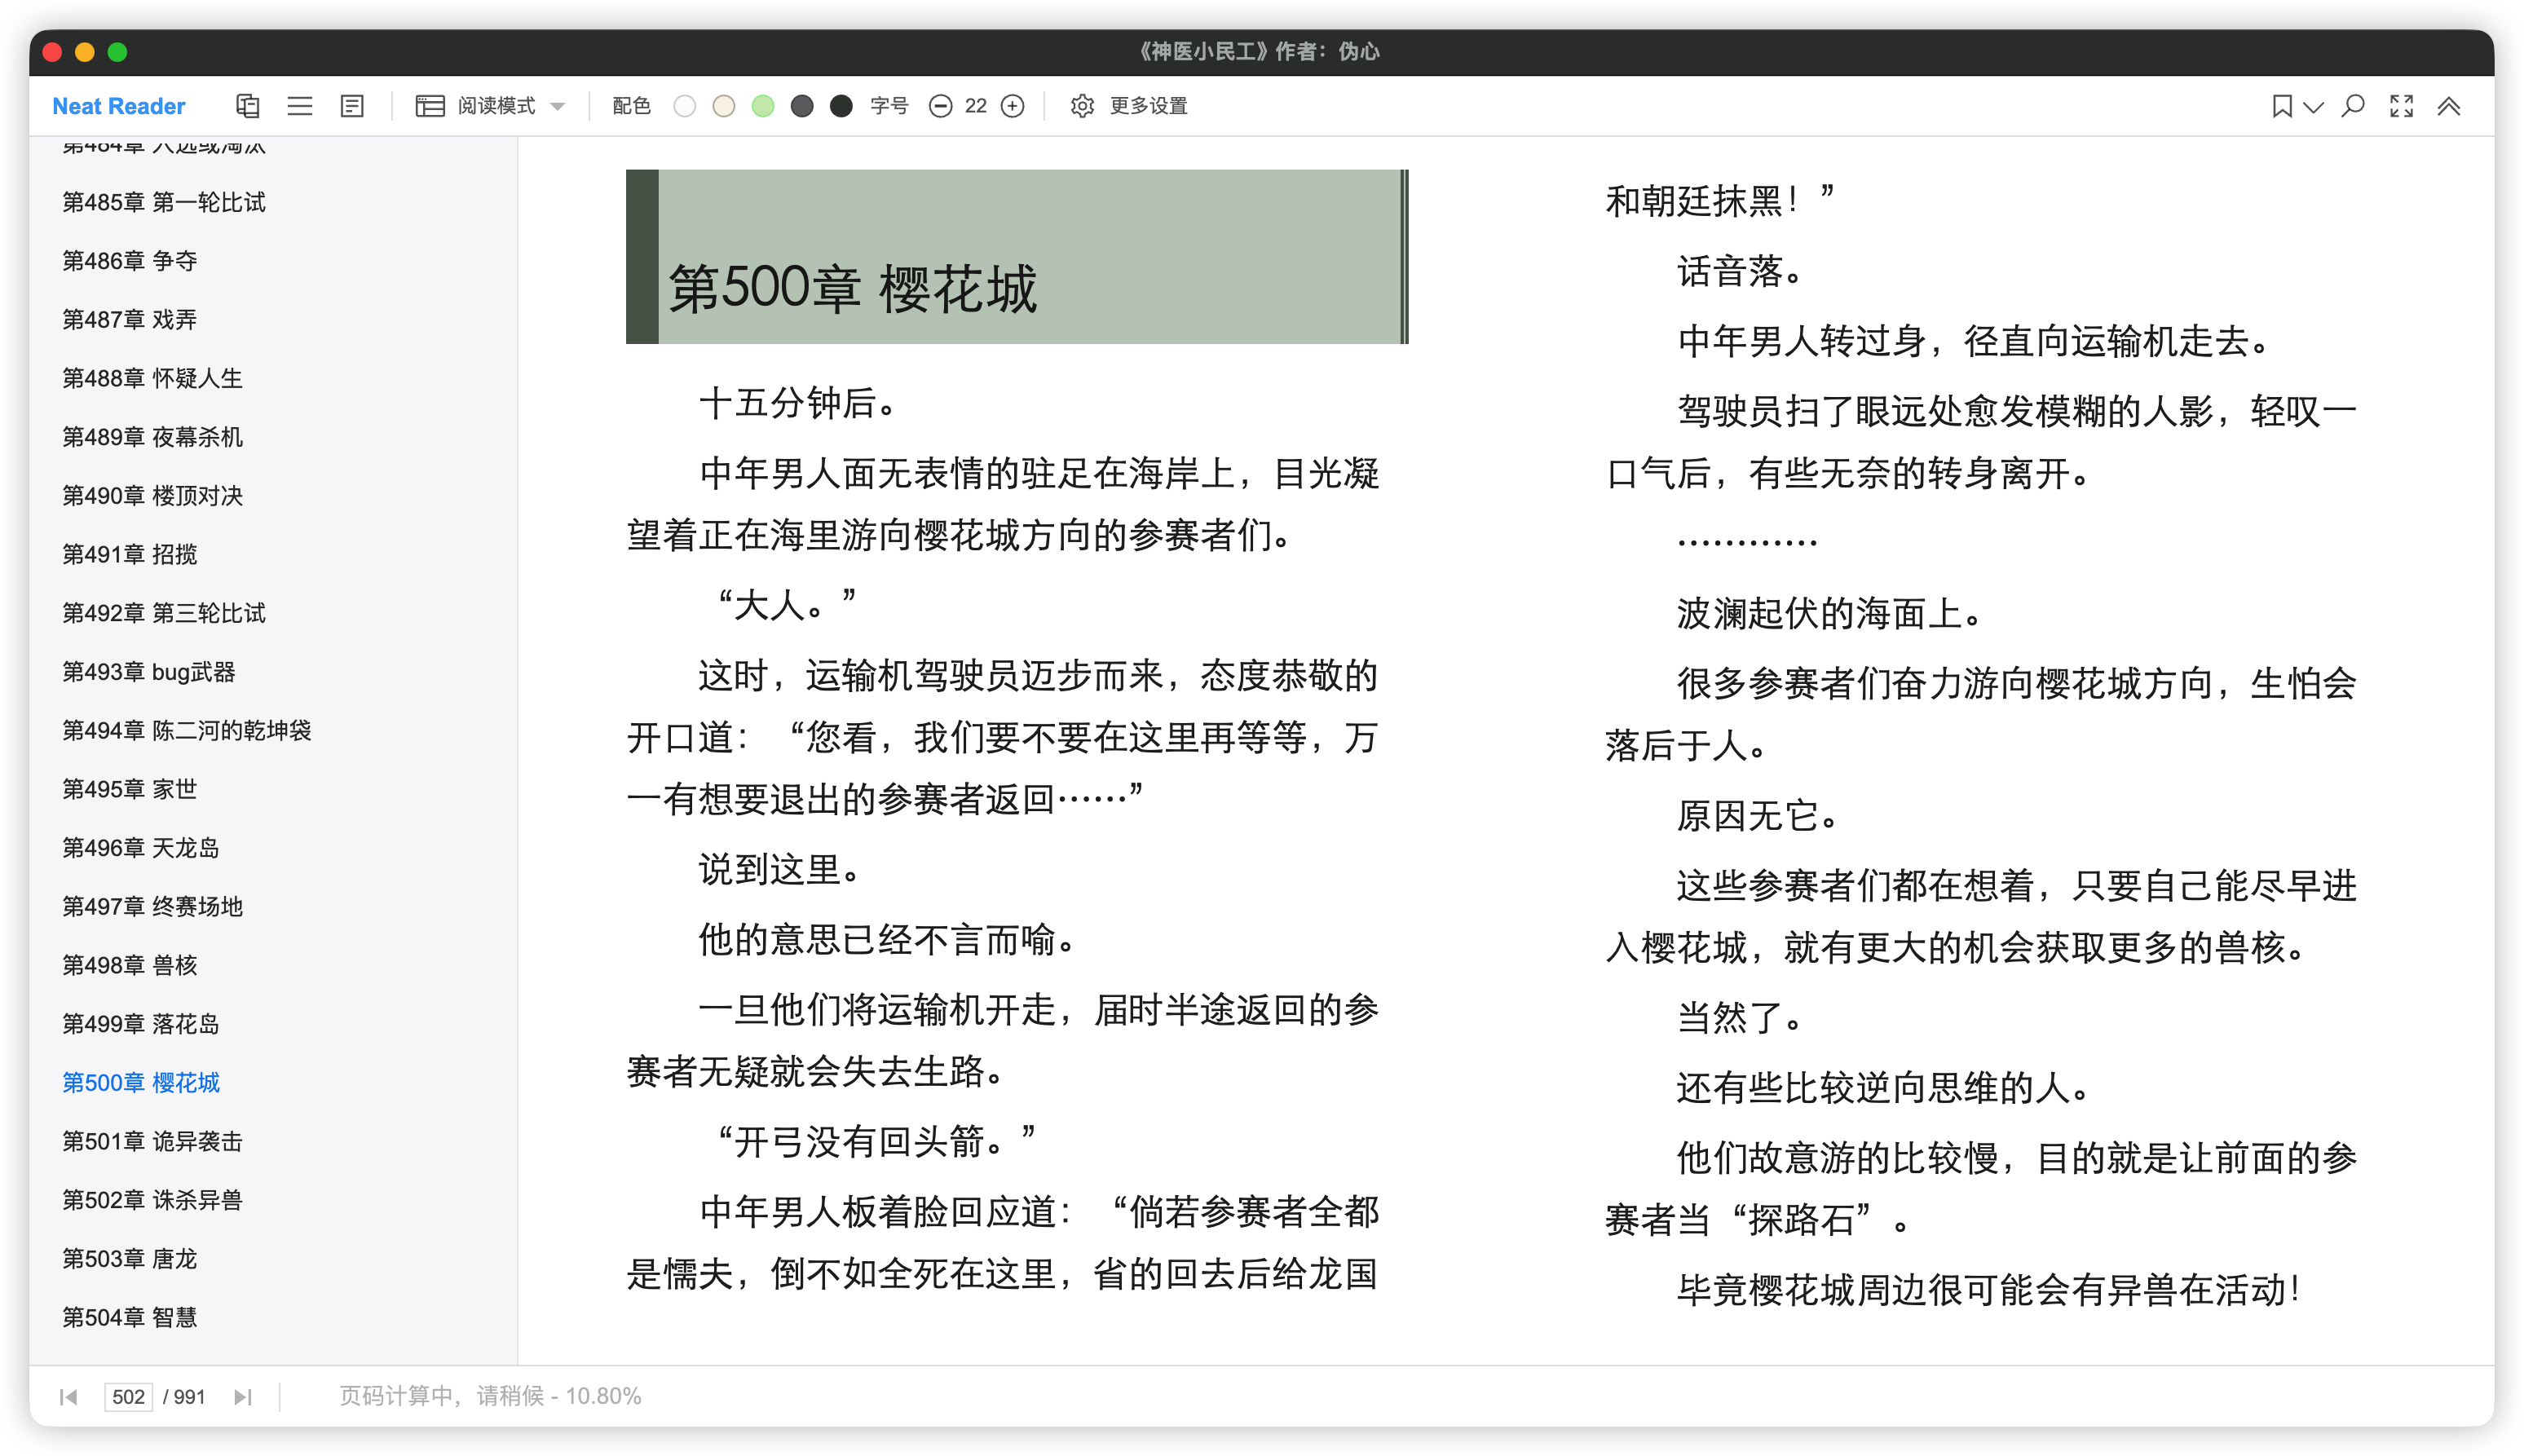Increase font size with plus button
Viewport: 2524px width, 1456px height.
(1012, 106)
